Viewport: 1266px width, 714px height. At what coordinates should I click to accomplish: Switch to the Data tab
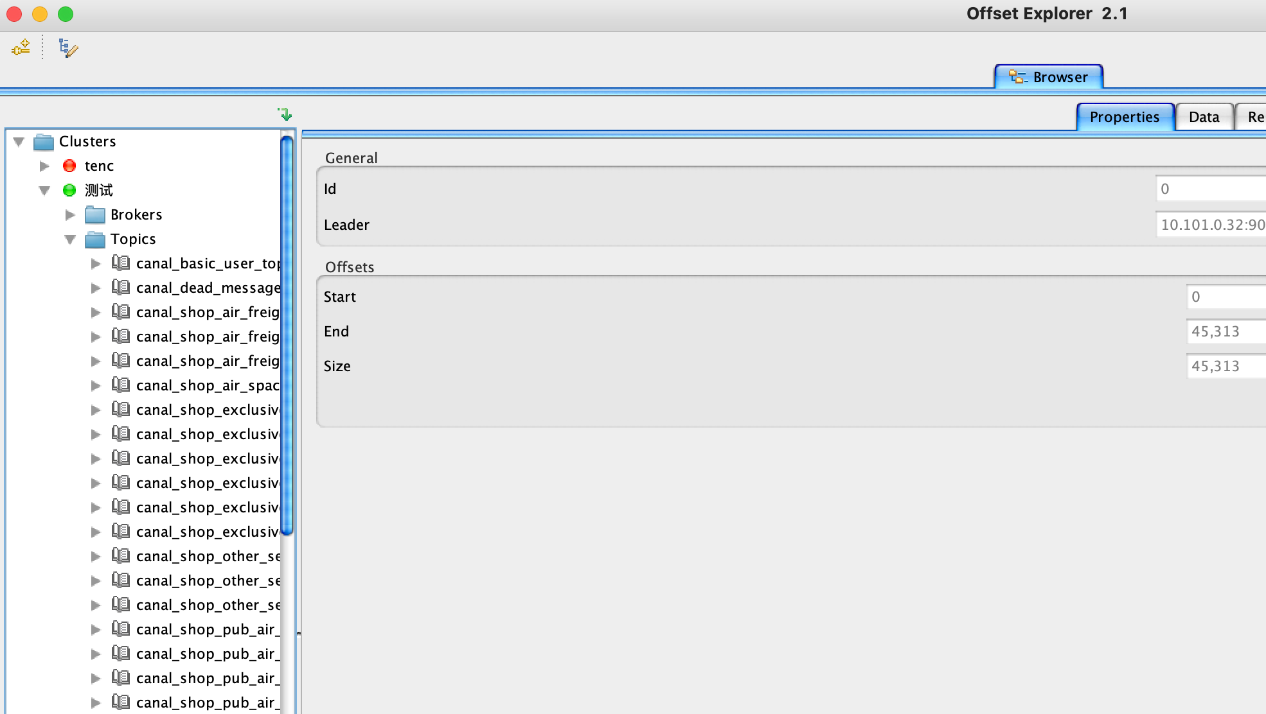1204,117
